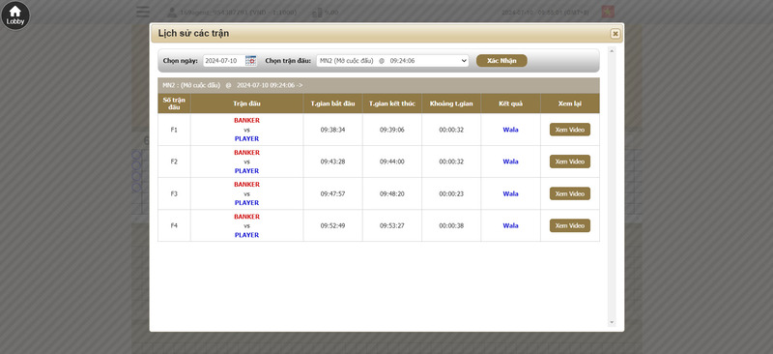The width and height of the screenshot is (773, 354).
Task: Click end time 09:53:27
Action: pyautogui.click(x=392, y=225)
